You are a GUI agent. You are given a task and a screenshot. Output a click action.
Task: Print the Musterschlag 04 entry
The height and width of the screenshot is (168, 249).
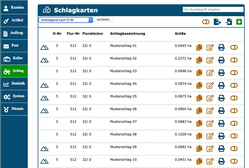(x=221, y=85)
